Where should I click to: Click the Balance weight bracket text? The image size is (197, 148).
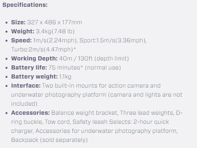coord(85,113)
